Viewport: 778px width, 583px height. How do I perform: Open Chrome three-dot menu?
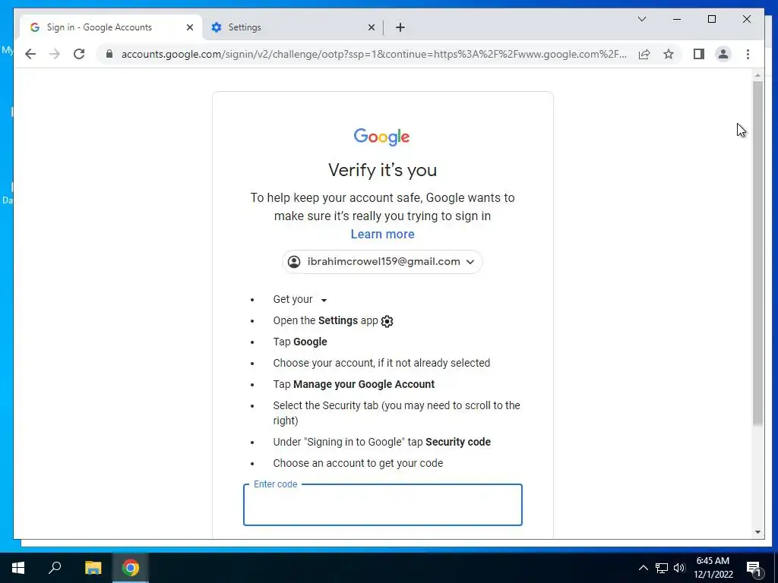pyautogui.click(x=748, y=54)
